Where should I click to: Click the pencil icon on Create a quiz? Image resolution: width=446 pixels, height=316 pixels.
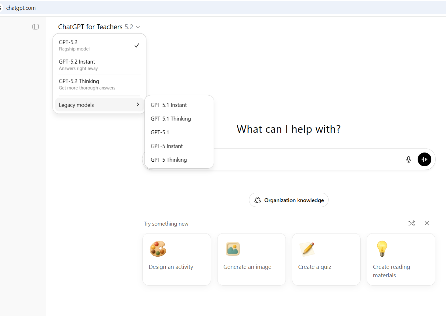(307, 249)
